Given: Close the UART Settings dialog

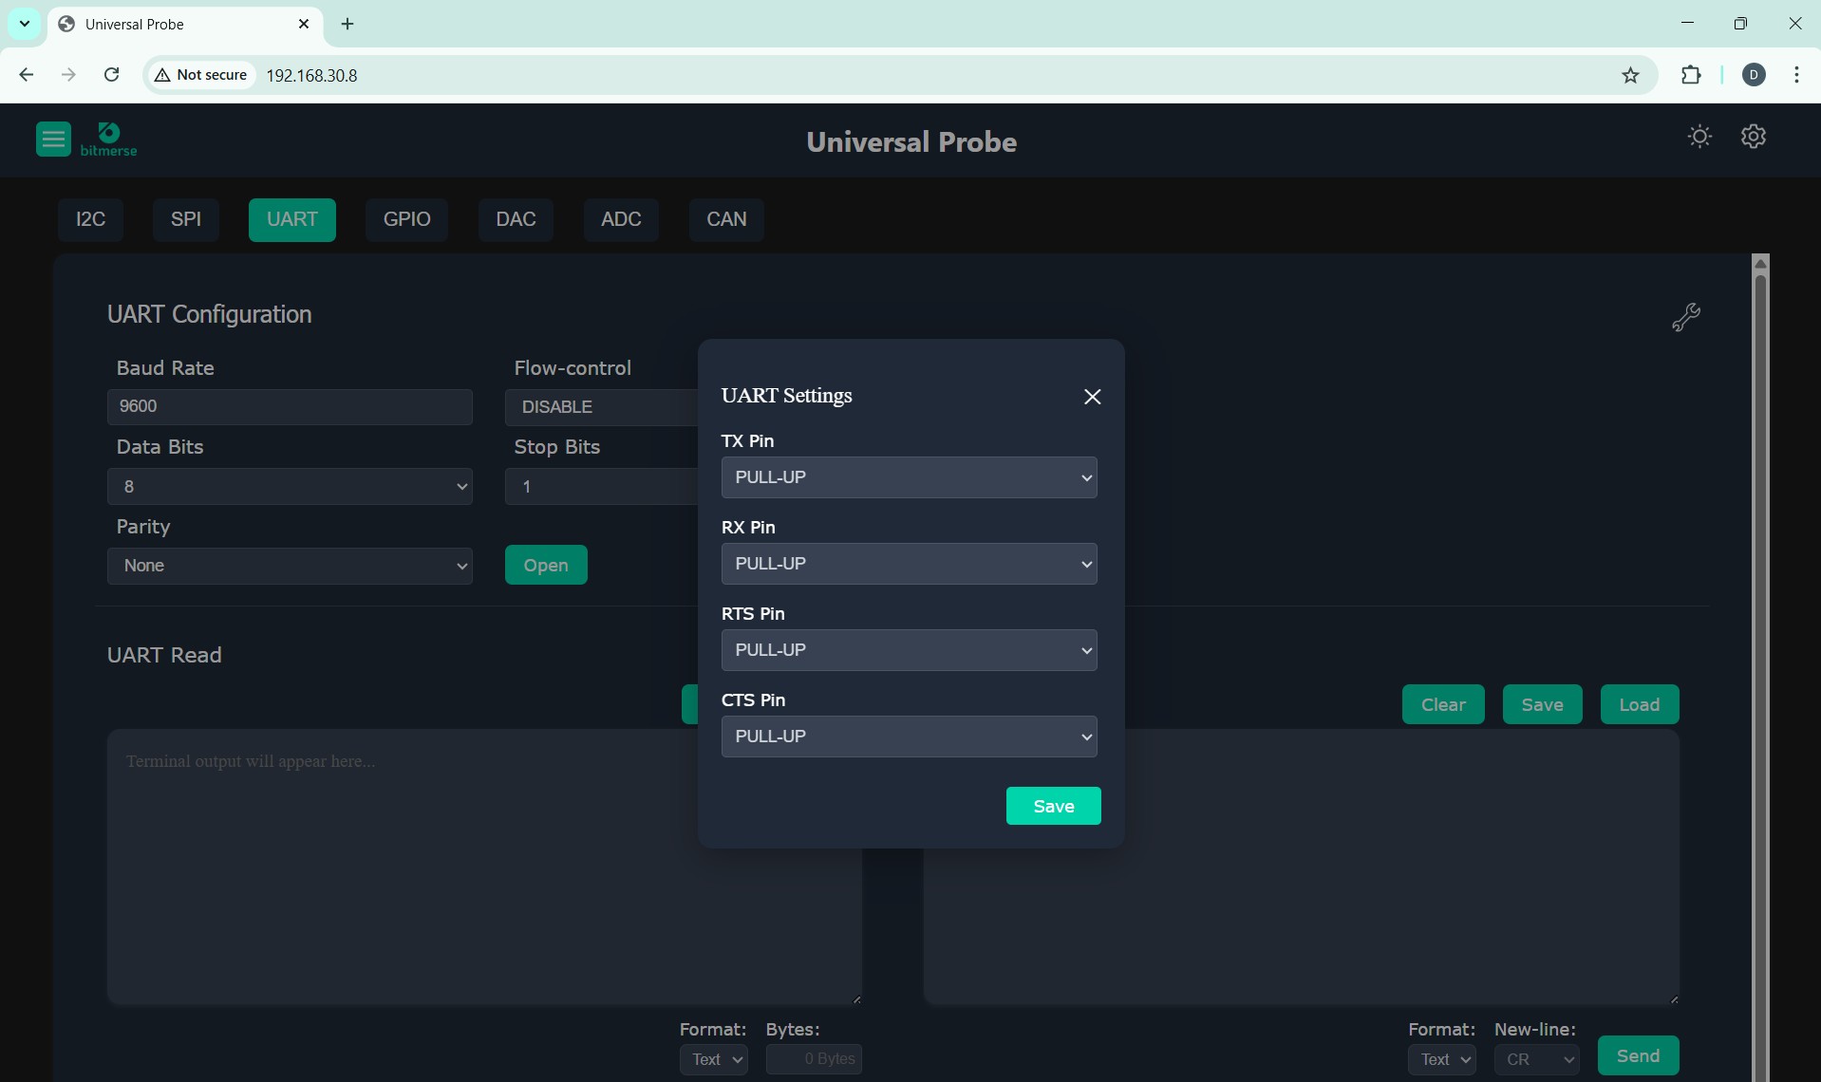Looking at the screenshot, I should point(1092,397).
